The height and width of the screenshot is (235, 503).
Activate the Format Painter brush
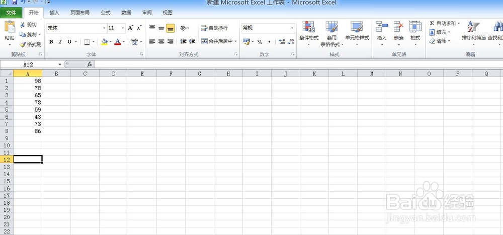click(31, 44)
